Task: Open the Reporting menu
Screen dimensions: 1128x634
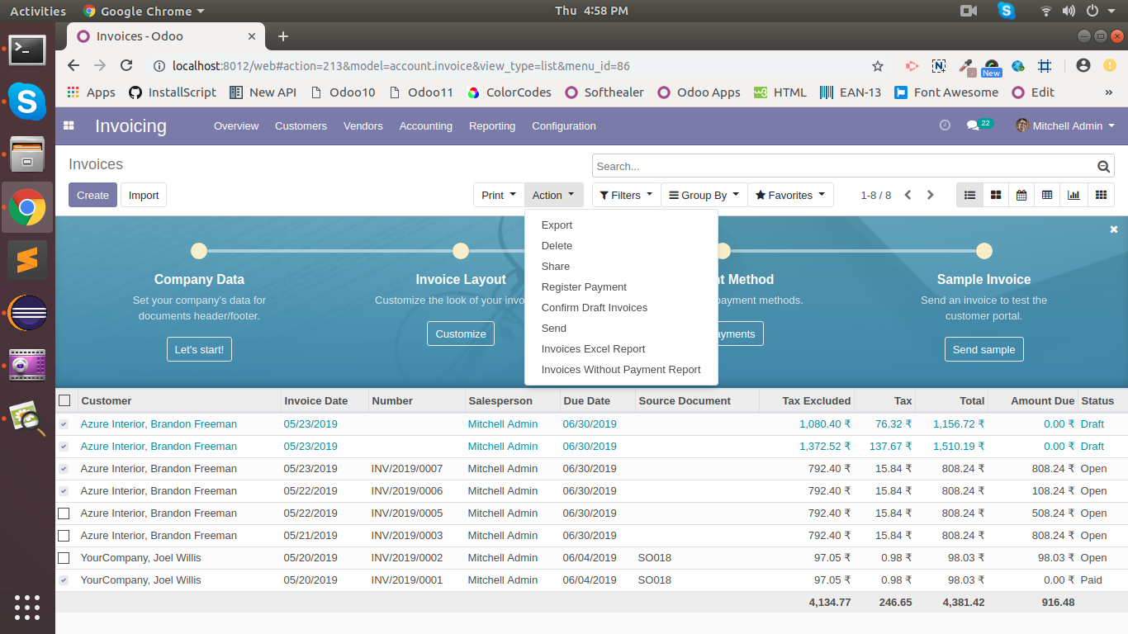Action: click(492, 125)
